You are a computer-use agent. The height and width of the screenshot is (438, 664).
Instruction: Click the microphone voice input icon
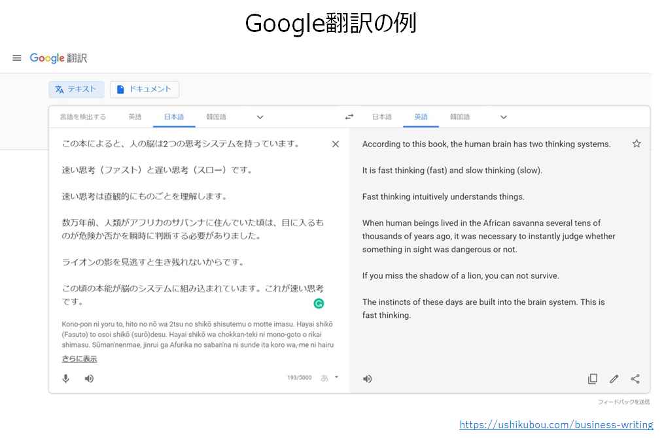(65, 379)
